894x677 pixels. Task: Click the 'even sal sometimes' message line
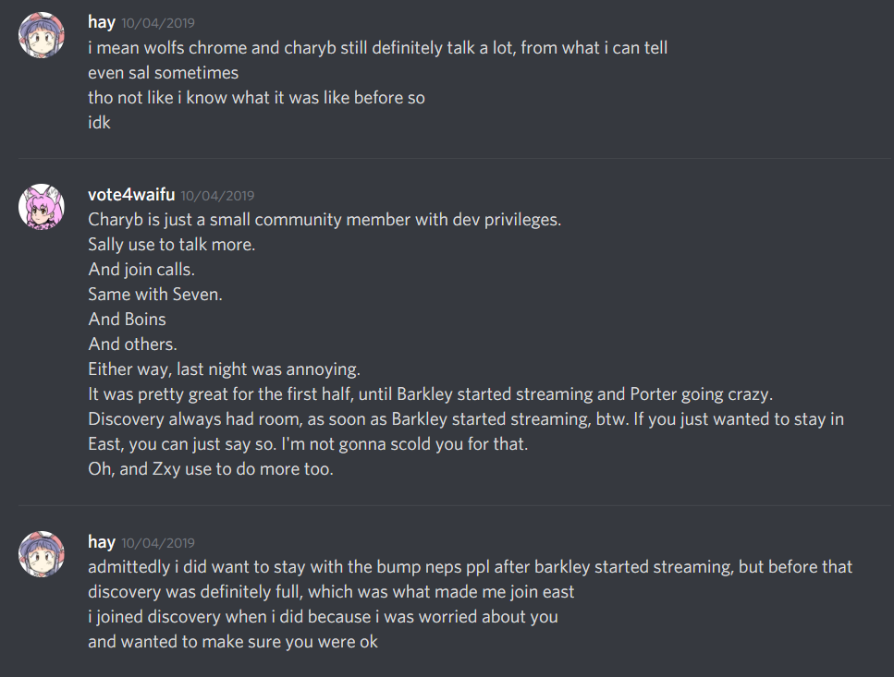163,72
